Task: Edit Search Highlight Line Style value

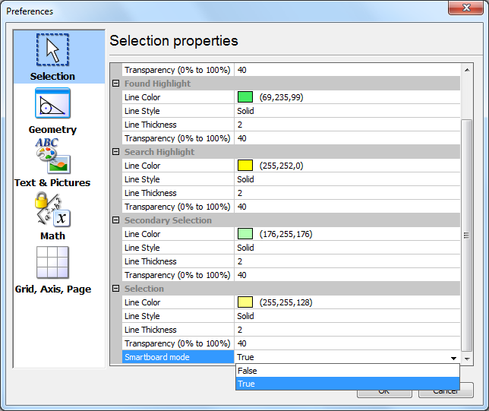Action: click(x=346, y=179)
